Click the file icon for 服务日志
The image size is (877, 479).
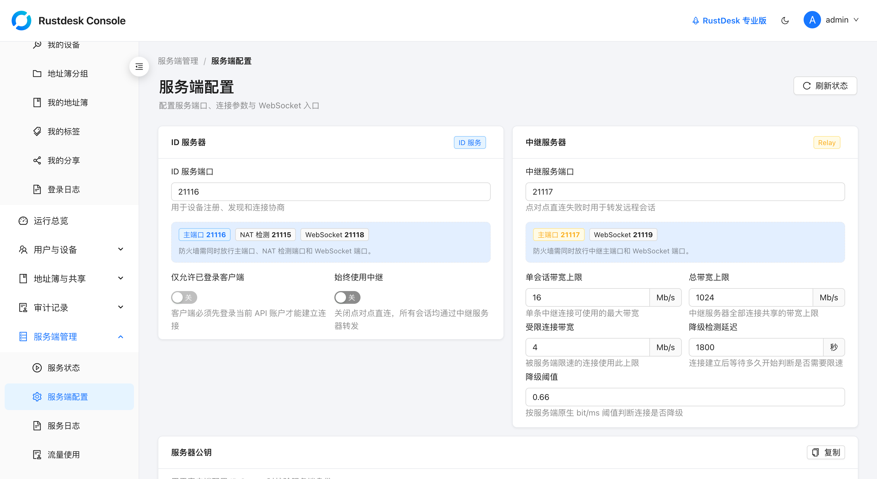[x=37, y=426]
